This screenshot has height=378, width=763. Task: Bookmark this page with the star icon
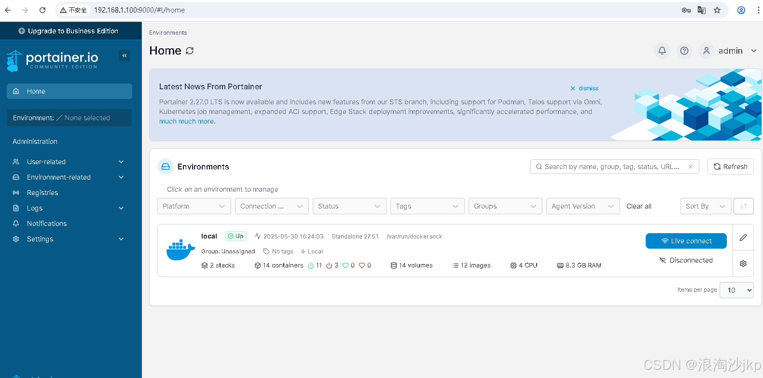[717, 10]
